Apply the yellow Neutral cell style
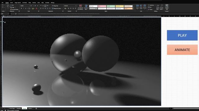The width and height of the screenshot is (199, 111). tap(119, 6)
